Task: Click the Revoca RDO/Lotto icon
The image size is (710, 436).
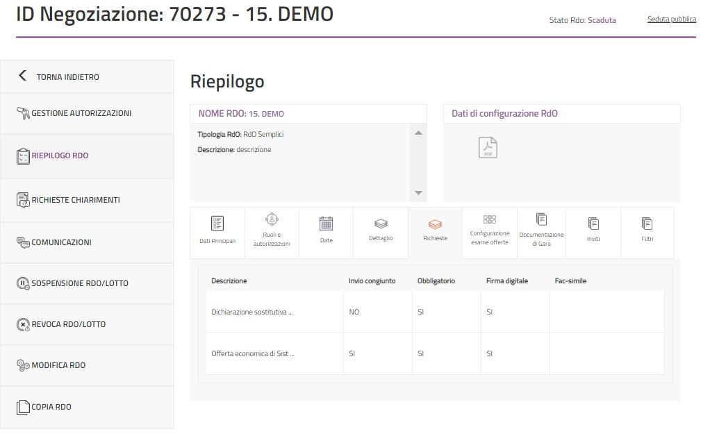Action: pos(23,324)
